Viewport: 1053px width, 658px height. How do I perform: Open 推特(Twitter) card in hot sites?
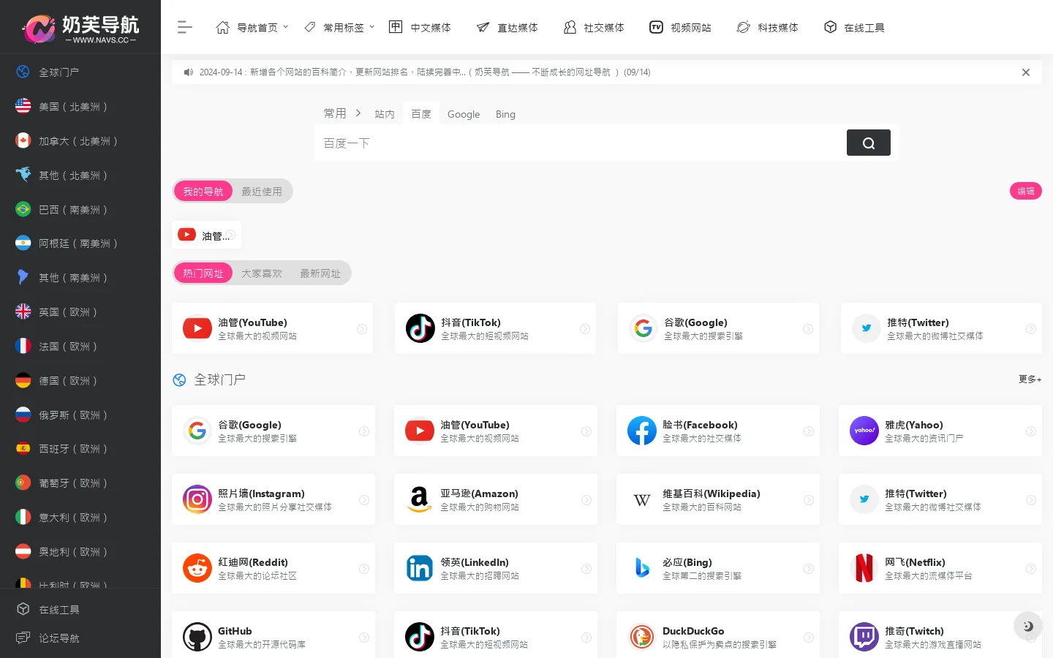[x=941, y=328]
